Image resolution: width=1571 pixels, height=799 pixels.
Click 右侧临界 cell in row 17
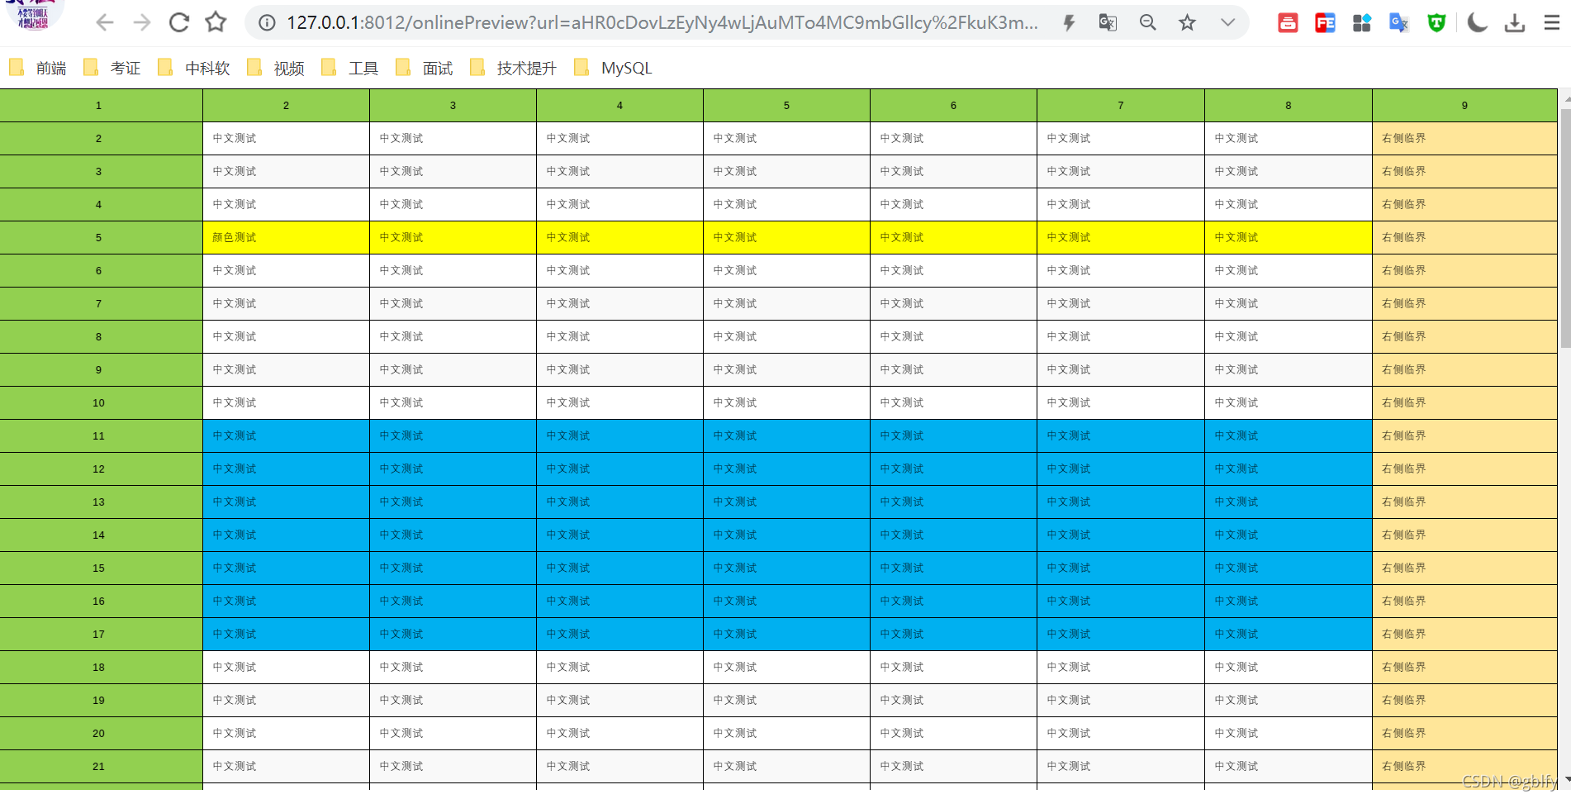pyautogui.click(x=1464, y=635)
